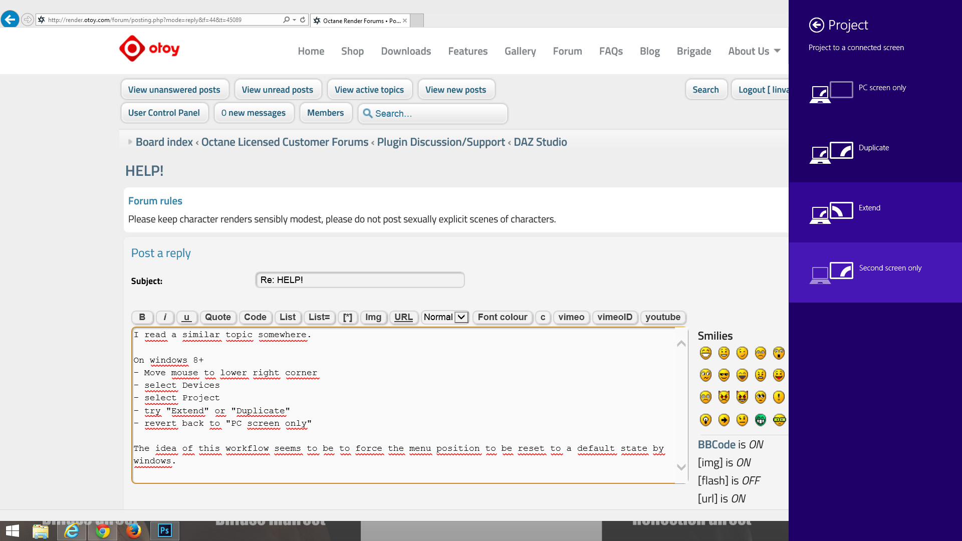Insert the sunglasses cool smiley
The width and height of the screenshot is (962, 541).
pos(724,375)
